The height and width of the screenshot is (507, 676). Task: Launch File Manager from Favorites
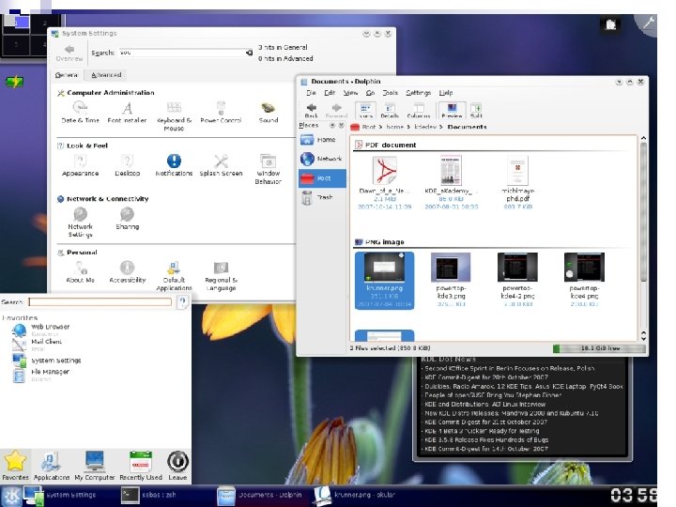(x=42, y=375)
